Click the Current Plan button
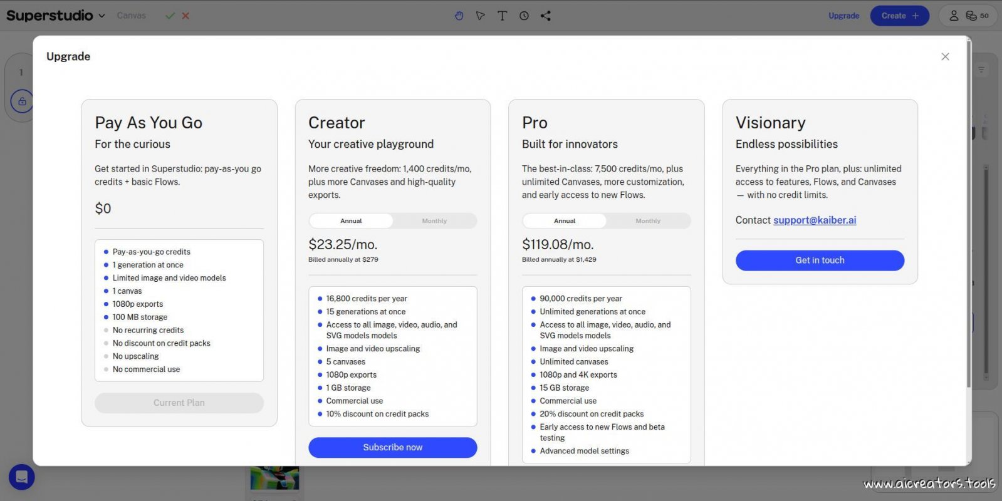This screenshot has height=501, width=1002. pyautogui.click(x=179, y=403)
